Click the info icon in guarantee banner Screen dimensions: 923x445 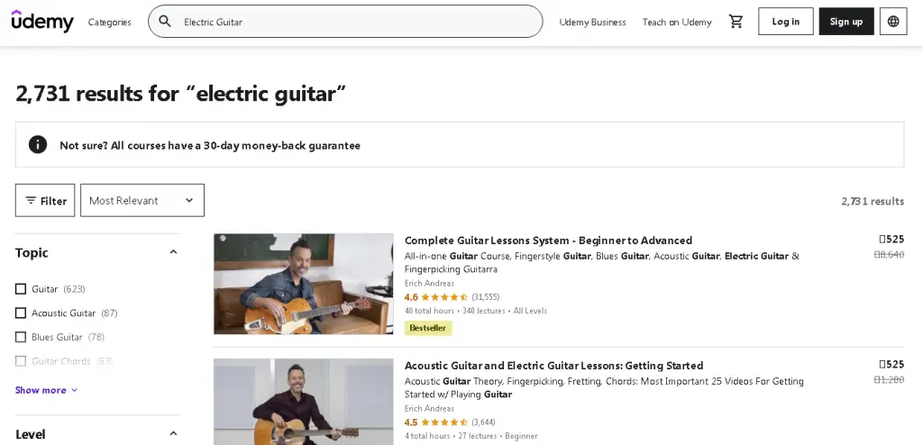[38, 145]
